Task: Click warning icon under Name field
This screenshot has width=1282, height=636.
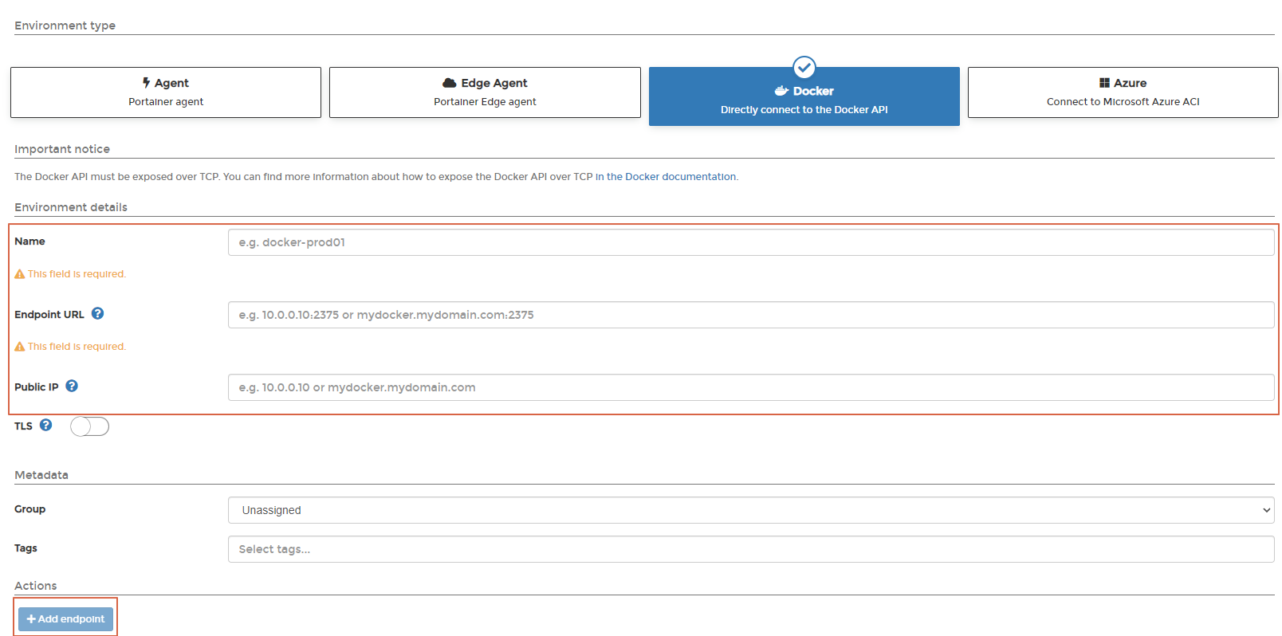Action: point(20,274)
